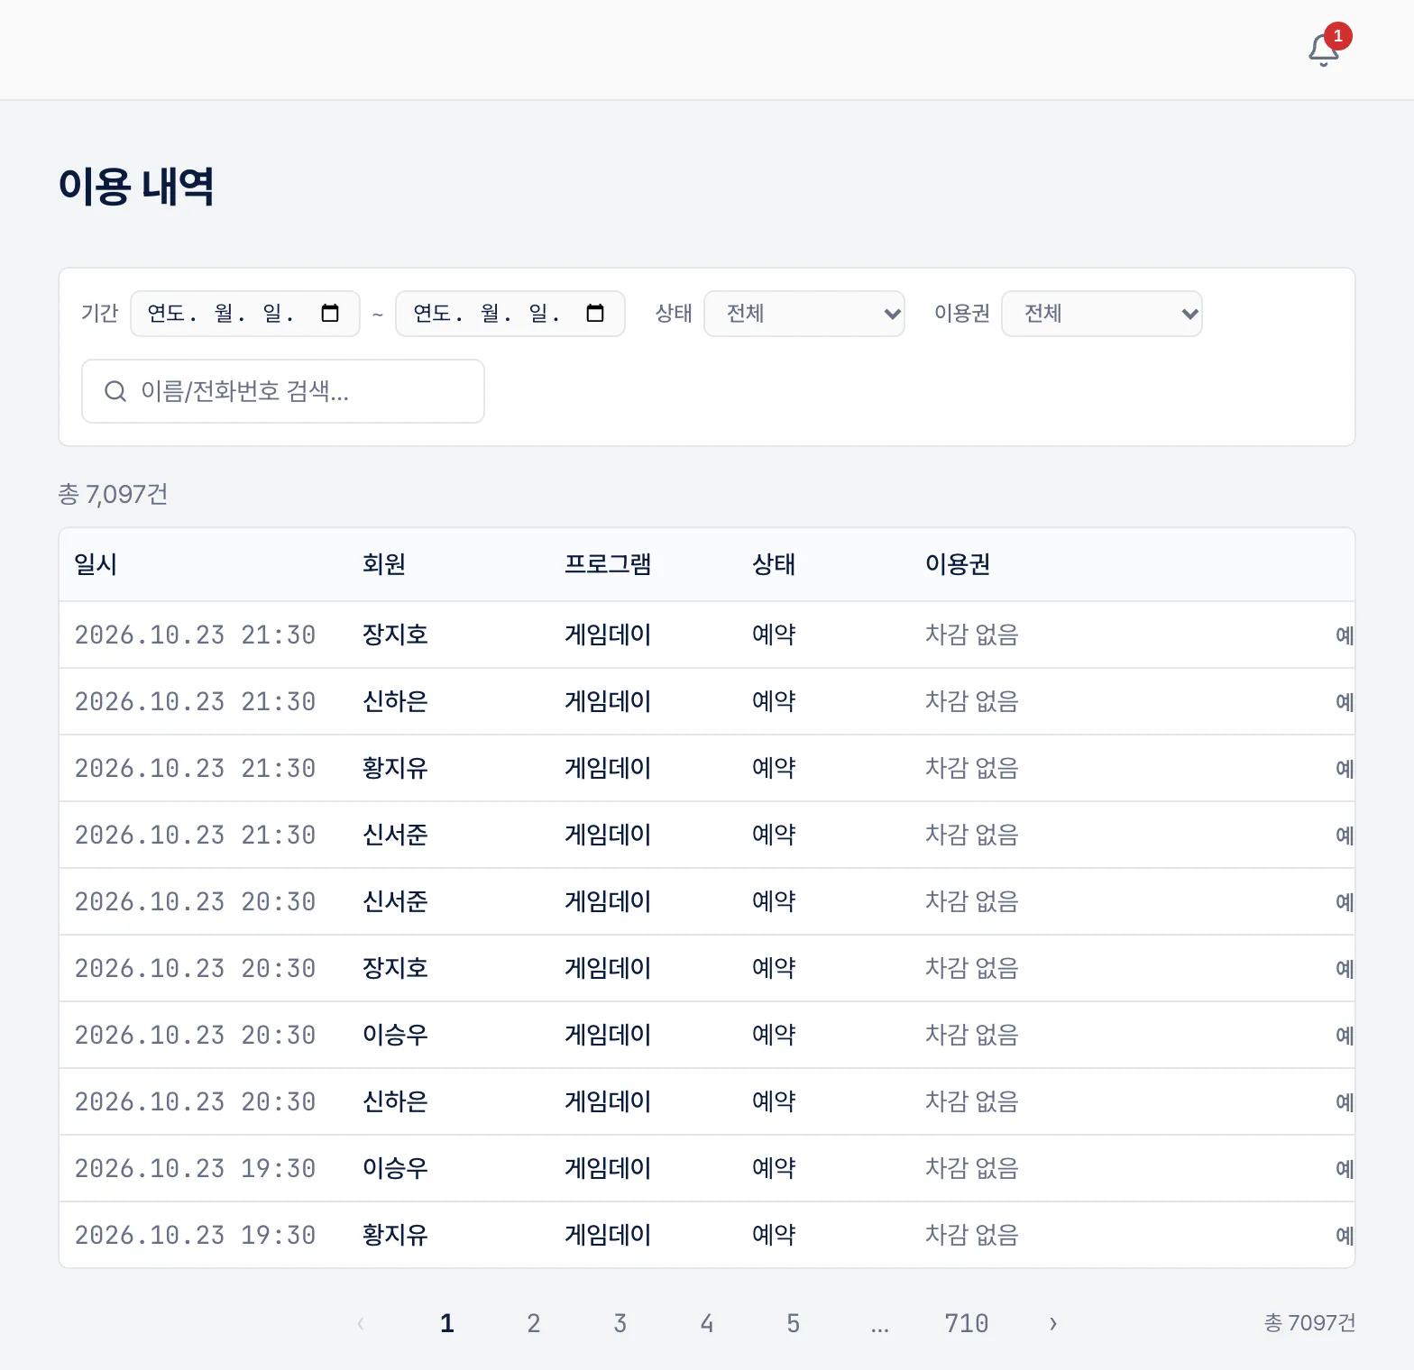The height and width of the screenshot is (1370, 1414).
Task: Click the 상태 column header
Action: point(774,564)
